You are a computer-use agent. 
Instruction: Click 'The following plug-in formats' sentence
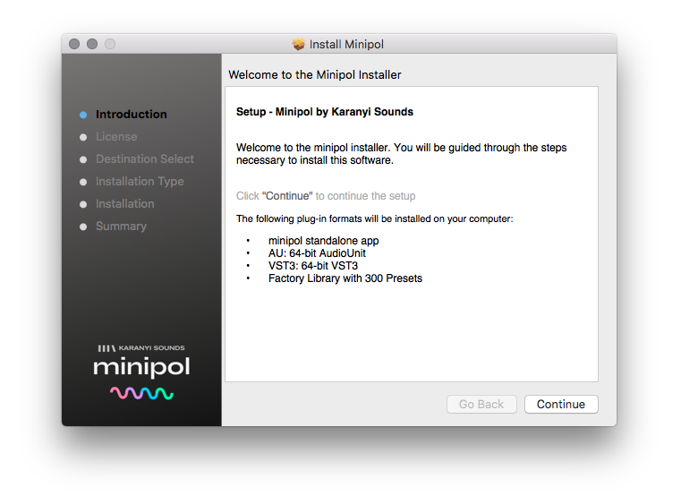point(374,218)
